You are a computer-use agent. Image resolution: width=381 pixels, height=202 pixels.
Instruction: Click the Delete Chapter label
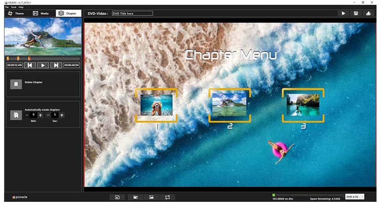pyautogui.click(x=34, y=82)
